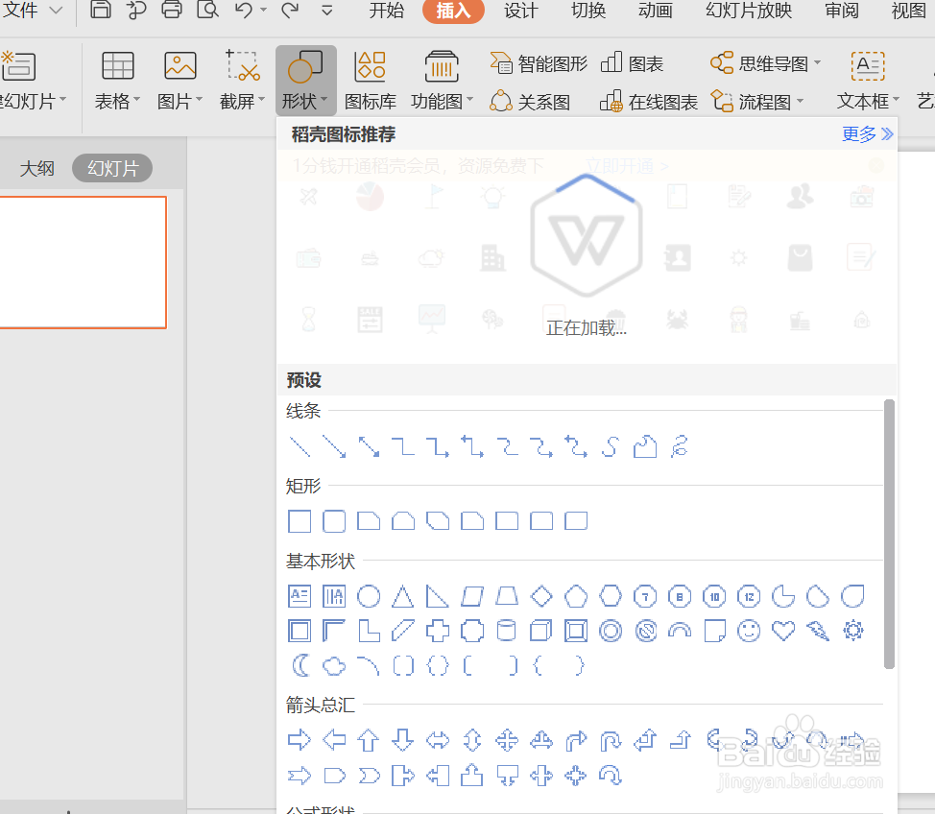Open the 幻灯片放映 slideshow tab
Screen dimensions: 935x814
pyautogui.click(x=749, y=11)
